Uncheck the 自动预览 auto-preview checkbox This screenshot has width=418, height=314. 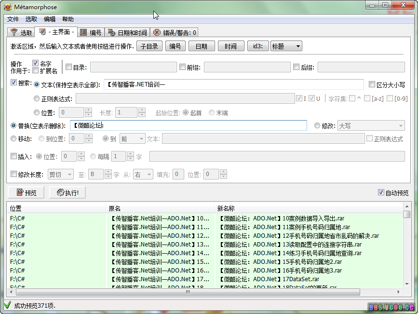[x=381, y=191]
